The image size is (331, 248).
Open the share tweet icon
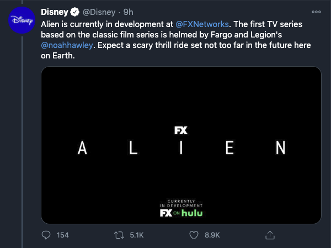pyautogui.click(x=270, y=235)
